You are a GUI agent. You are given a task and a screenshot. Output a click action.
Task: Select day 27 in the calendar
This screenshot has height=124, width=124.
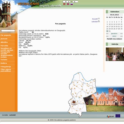(x=117, y=29)
